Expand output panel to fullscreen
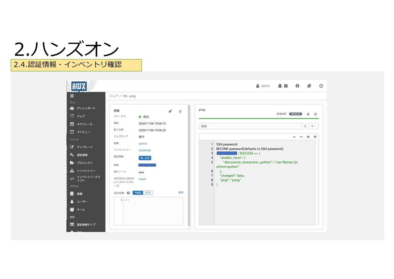 coord(316,114)
